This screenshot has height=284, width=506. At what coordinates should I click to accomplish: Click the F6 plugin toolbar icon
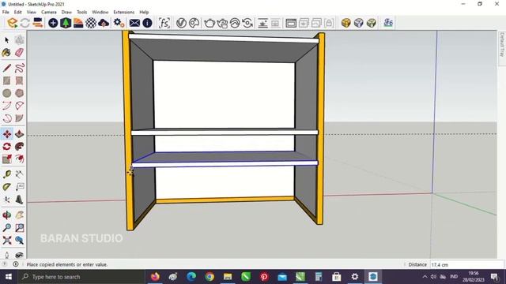pos(388,23)
